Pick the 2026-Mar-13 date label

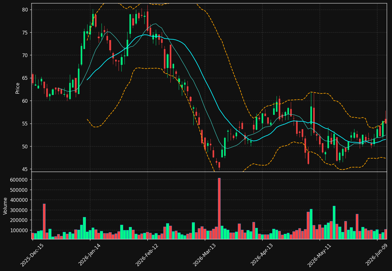(x=204, y=255)
